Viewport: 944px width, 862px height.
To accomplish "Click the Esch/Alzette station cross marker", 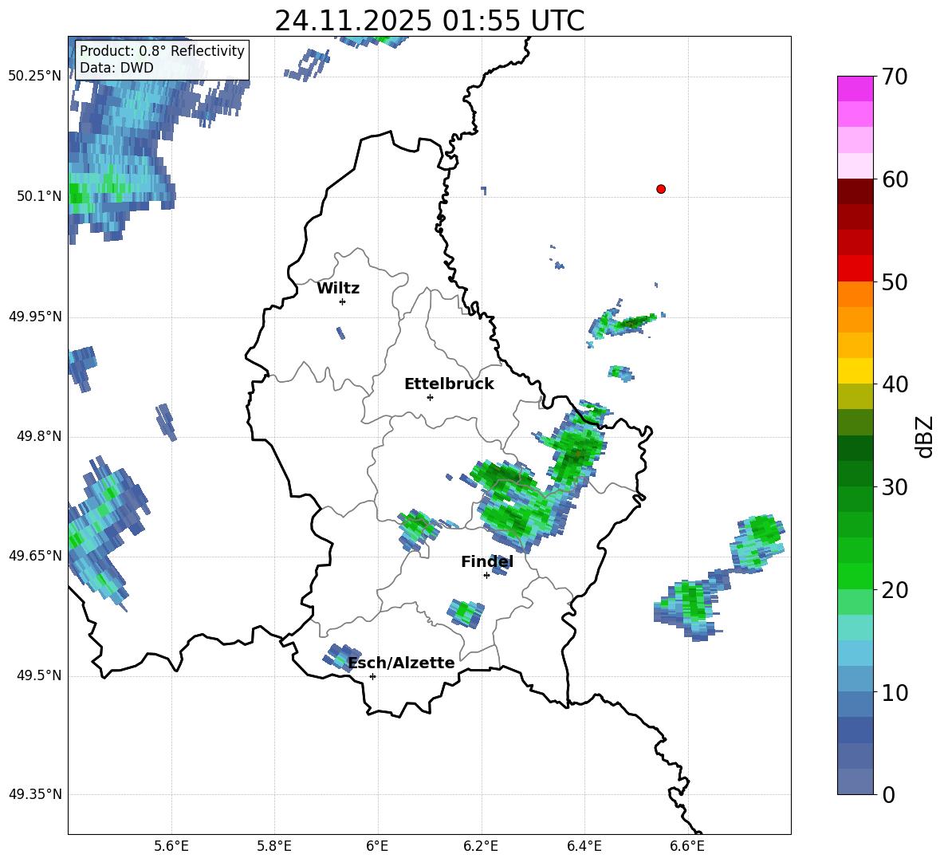I will 372,676.
